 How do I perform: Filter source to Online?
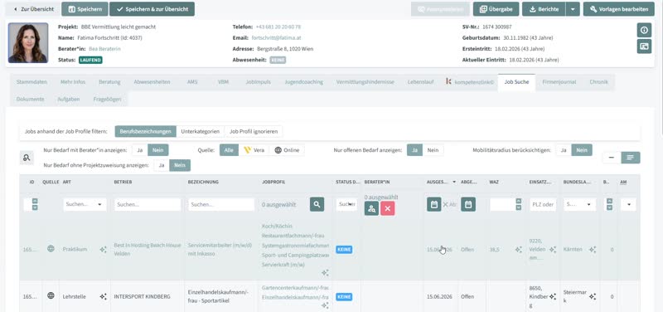coord(287,150)
